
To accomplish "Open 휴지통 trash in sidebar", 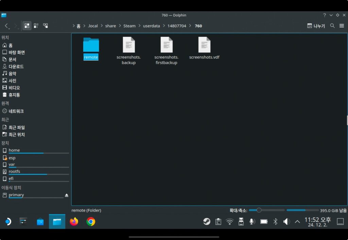I will tap(35, 95).
